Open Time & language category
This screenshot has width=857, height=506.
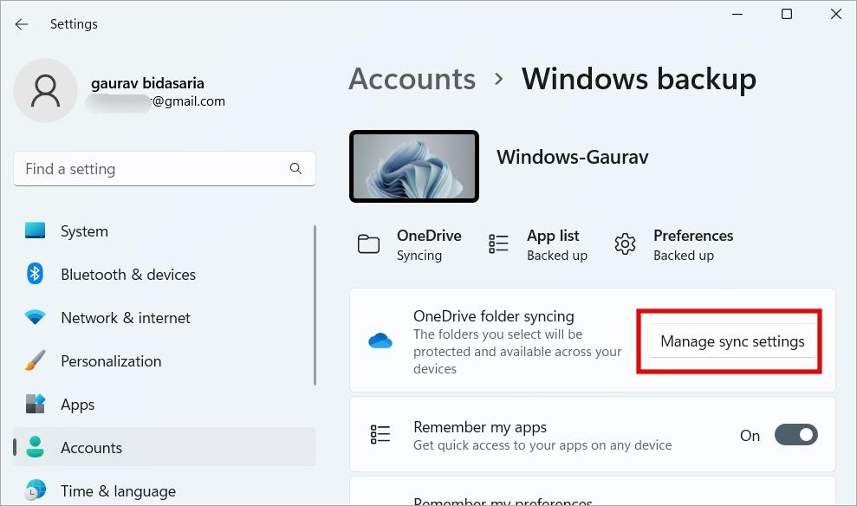(164, 490)
